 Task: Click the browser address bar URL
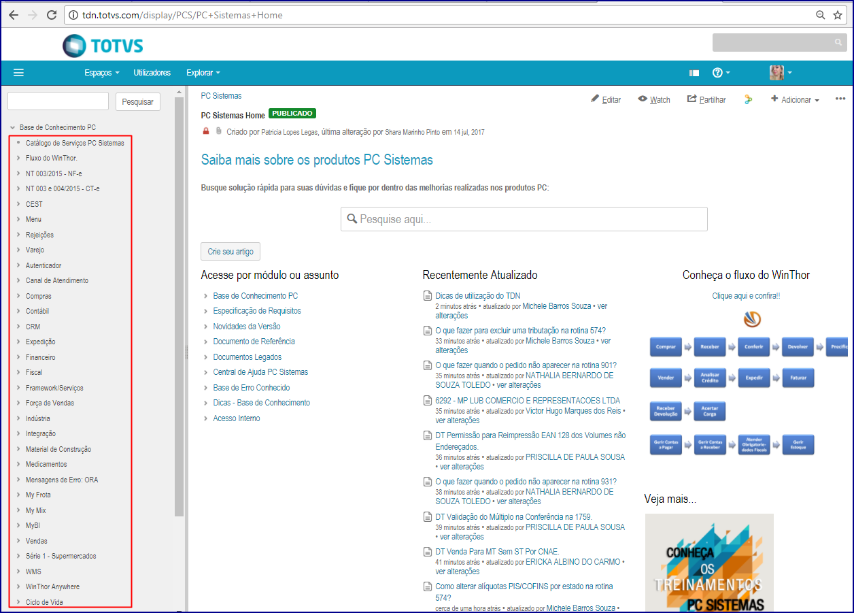pos(183,15)
